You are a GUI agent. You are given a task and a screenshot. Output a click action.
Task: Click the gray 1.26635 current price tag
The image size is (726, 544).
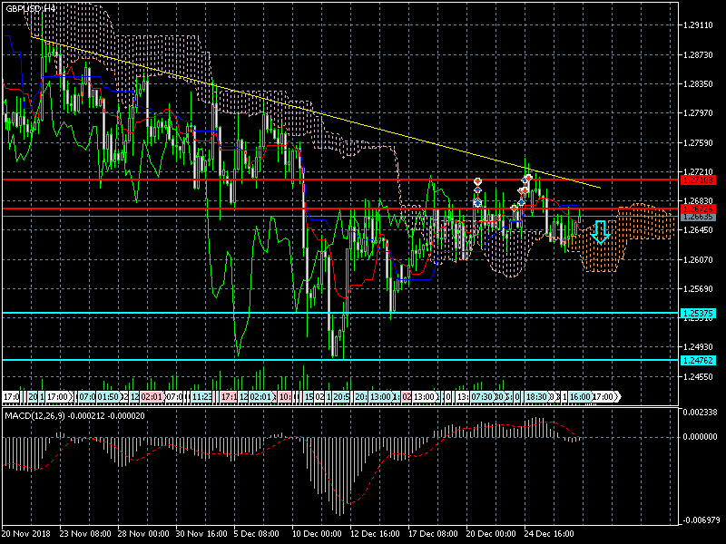[x=699, y=218]
